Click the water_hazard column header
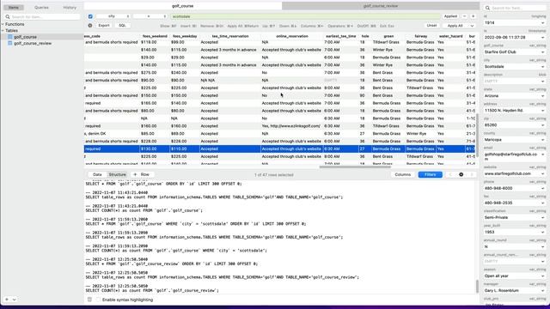Screen dimensions: 550x309 point(450,36)
